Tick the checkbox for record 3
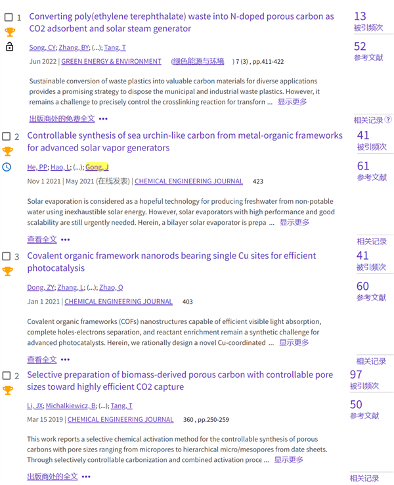This screenshot has width=394, height=485. click(x=6, y=256)
